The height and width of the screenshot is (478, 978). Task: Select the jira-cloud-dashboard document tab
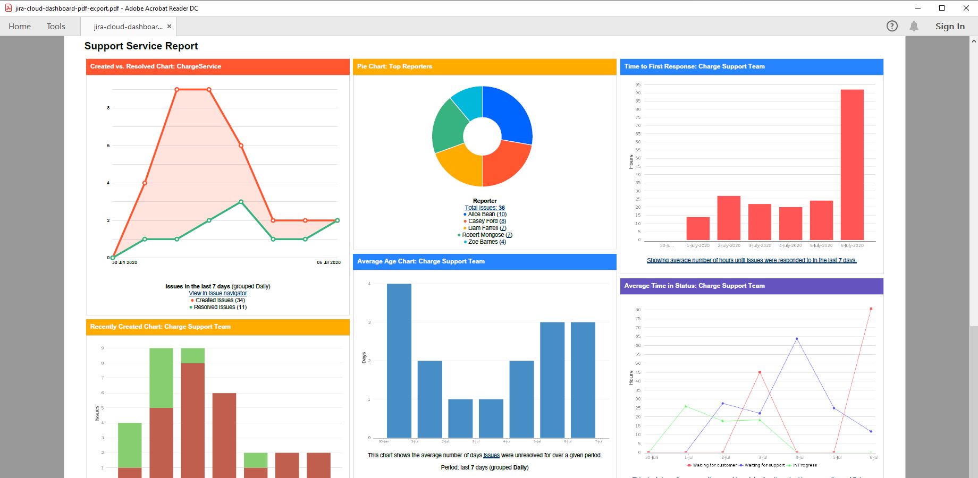[x=128, y=27]
